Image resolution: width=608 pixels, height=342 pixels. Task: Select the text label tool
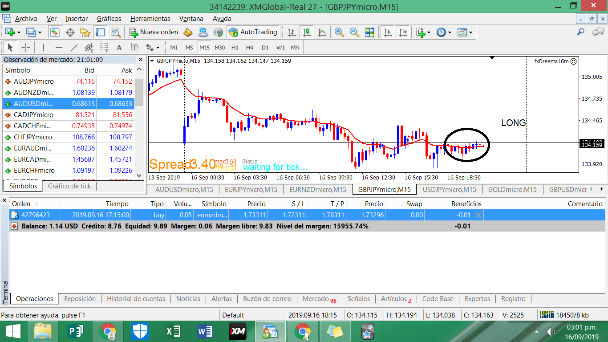pos(134,48)
